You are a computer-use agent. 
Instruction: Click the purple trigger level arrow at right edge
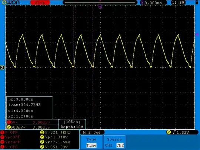pos(197,34)
